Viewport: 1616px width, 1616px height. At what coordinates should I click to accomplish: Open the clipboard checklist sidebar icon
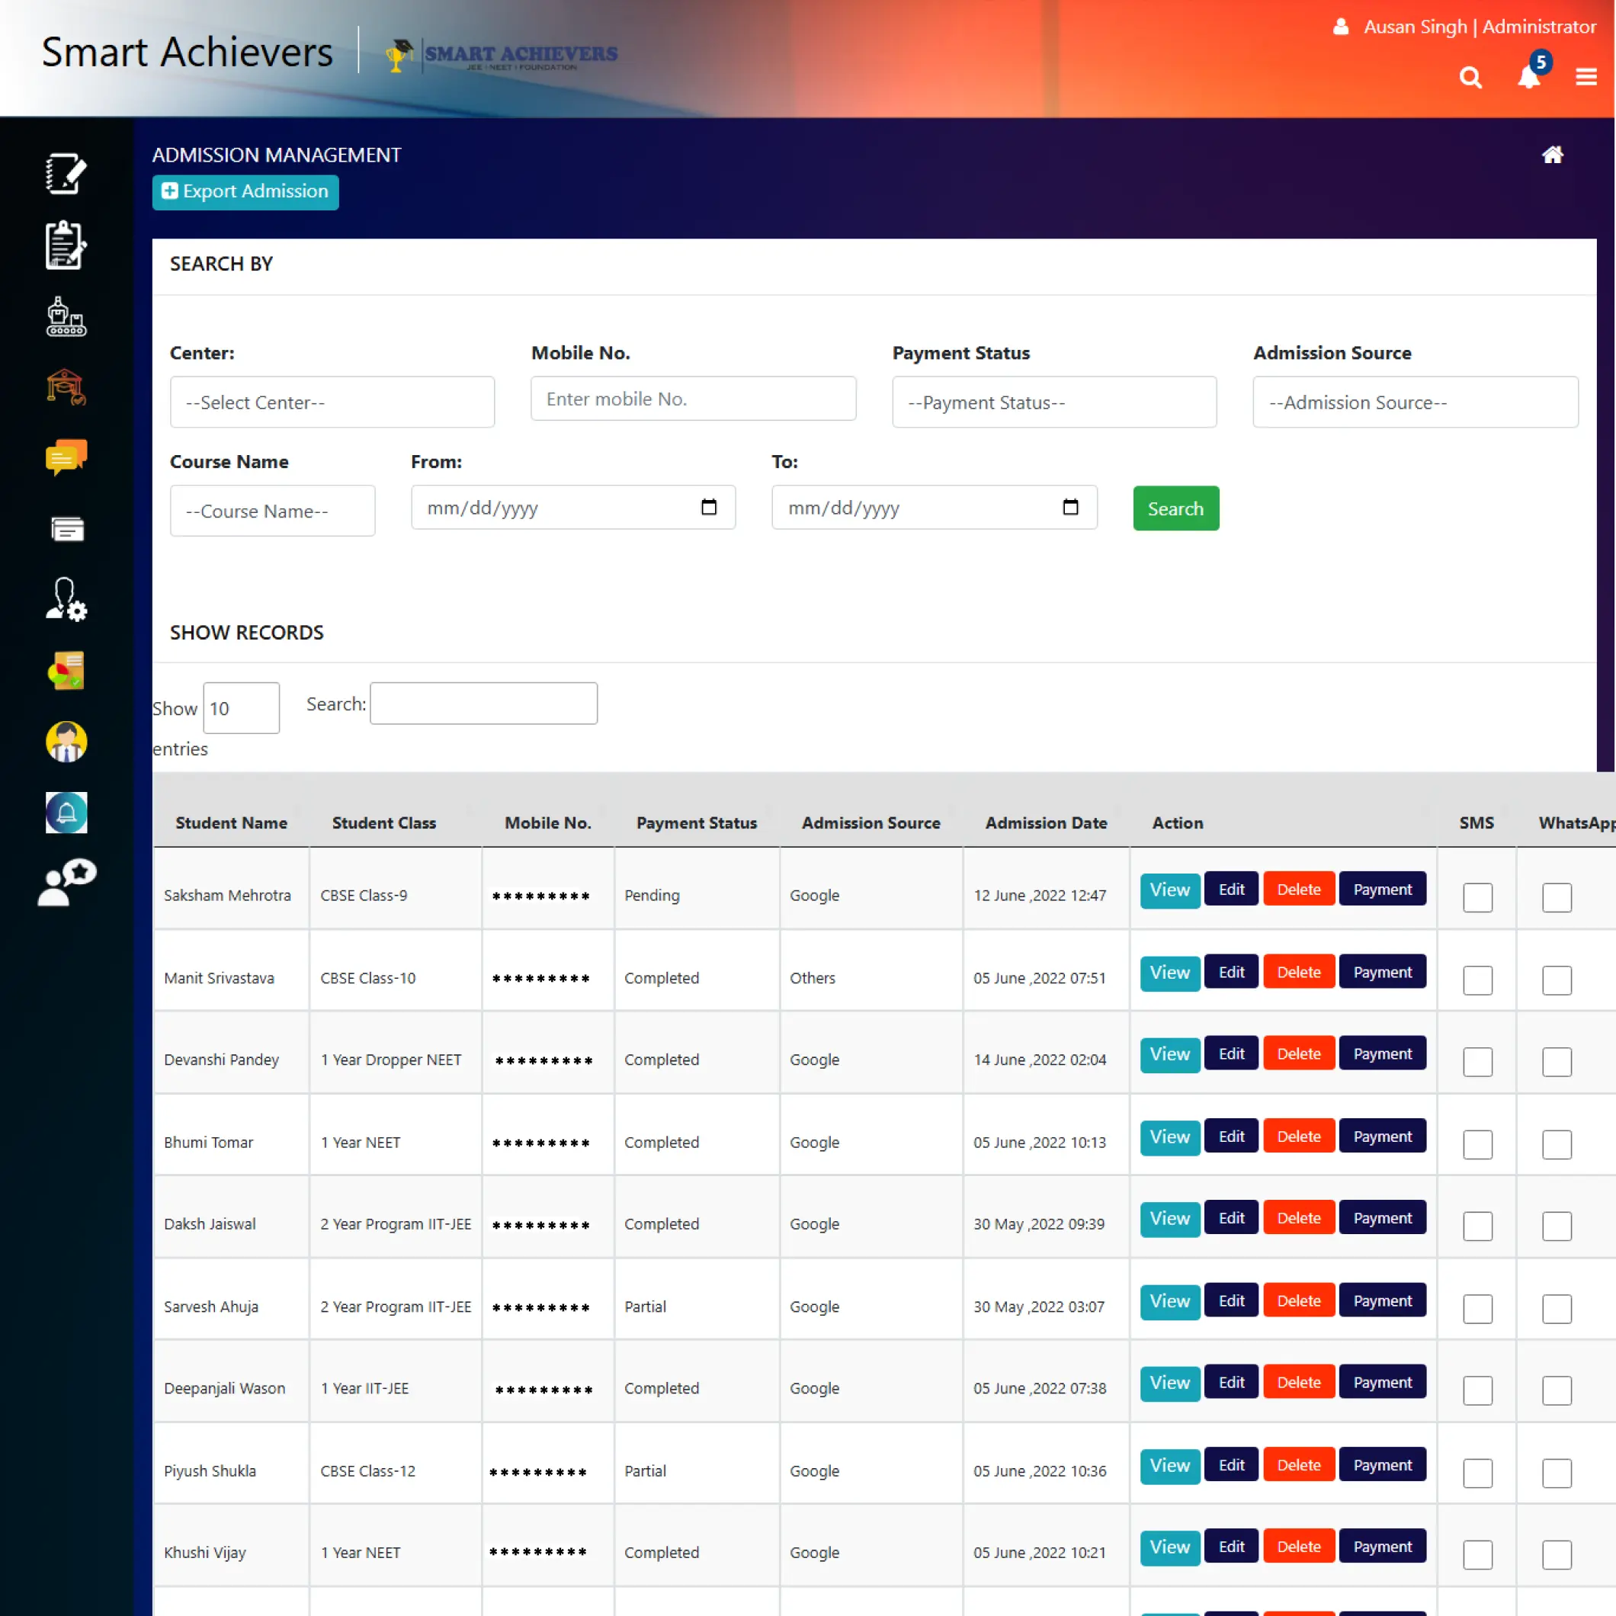[x=66, y=245]
